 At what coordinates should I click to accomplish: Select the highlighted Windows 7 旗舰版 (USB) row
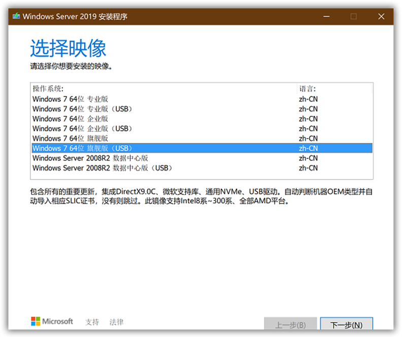coord(202,148)
